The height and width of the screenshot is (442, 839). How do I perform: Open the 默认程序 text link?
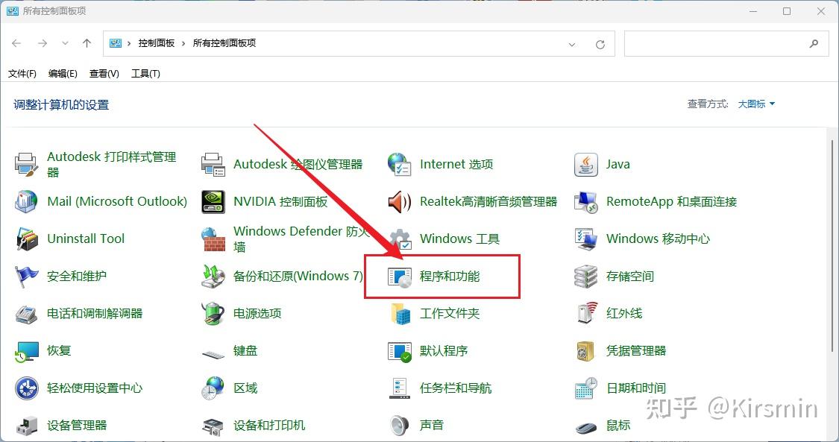point(444,351)
